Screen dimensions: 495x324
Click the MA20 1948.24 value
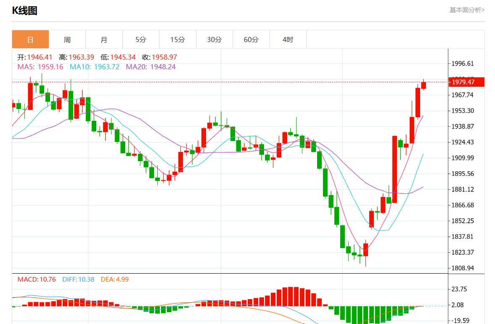click(151, 67)
